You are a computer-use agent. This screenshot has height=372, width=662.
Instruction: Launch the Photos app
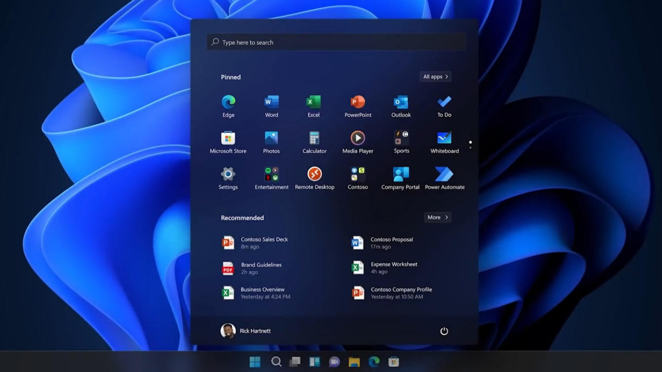[x=271, y=138]
